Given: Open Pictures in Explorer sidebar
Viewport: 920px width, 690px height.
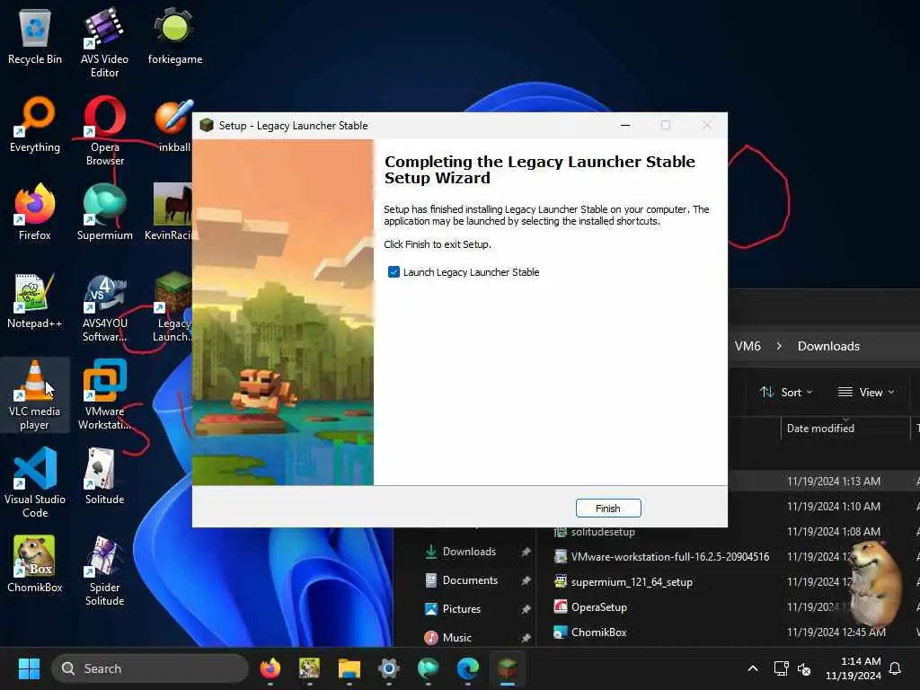Looking at the screenshot, I should pyautogui.click(x=461, y=609).
